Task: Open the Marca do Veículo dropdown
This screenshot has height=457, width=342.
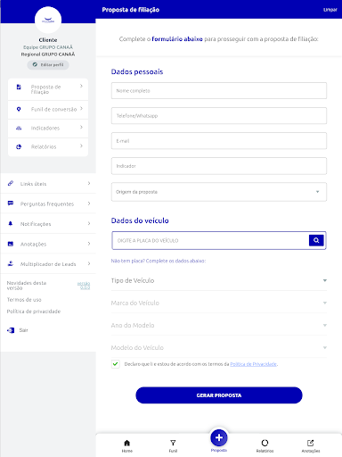Action: coord(219,303)
